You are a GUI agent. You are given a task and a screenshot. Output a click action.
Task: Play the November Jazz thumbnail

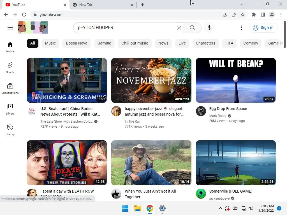151,80
